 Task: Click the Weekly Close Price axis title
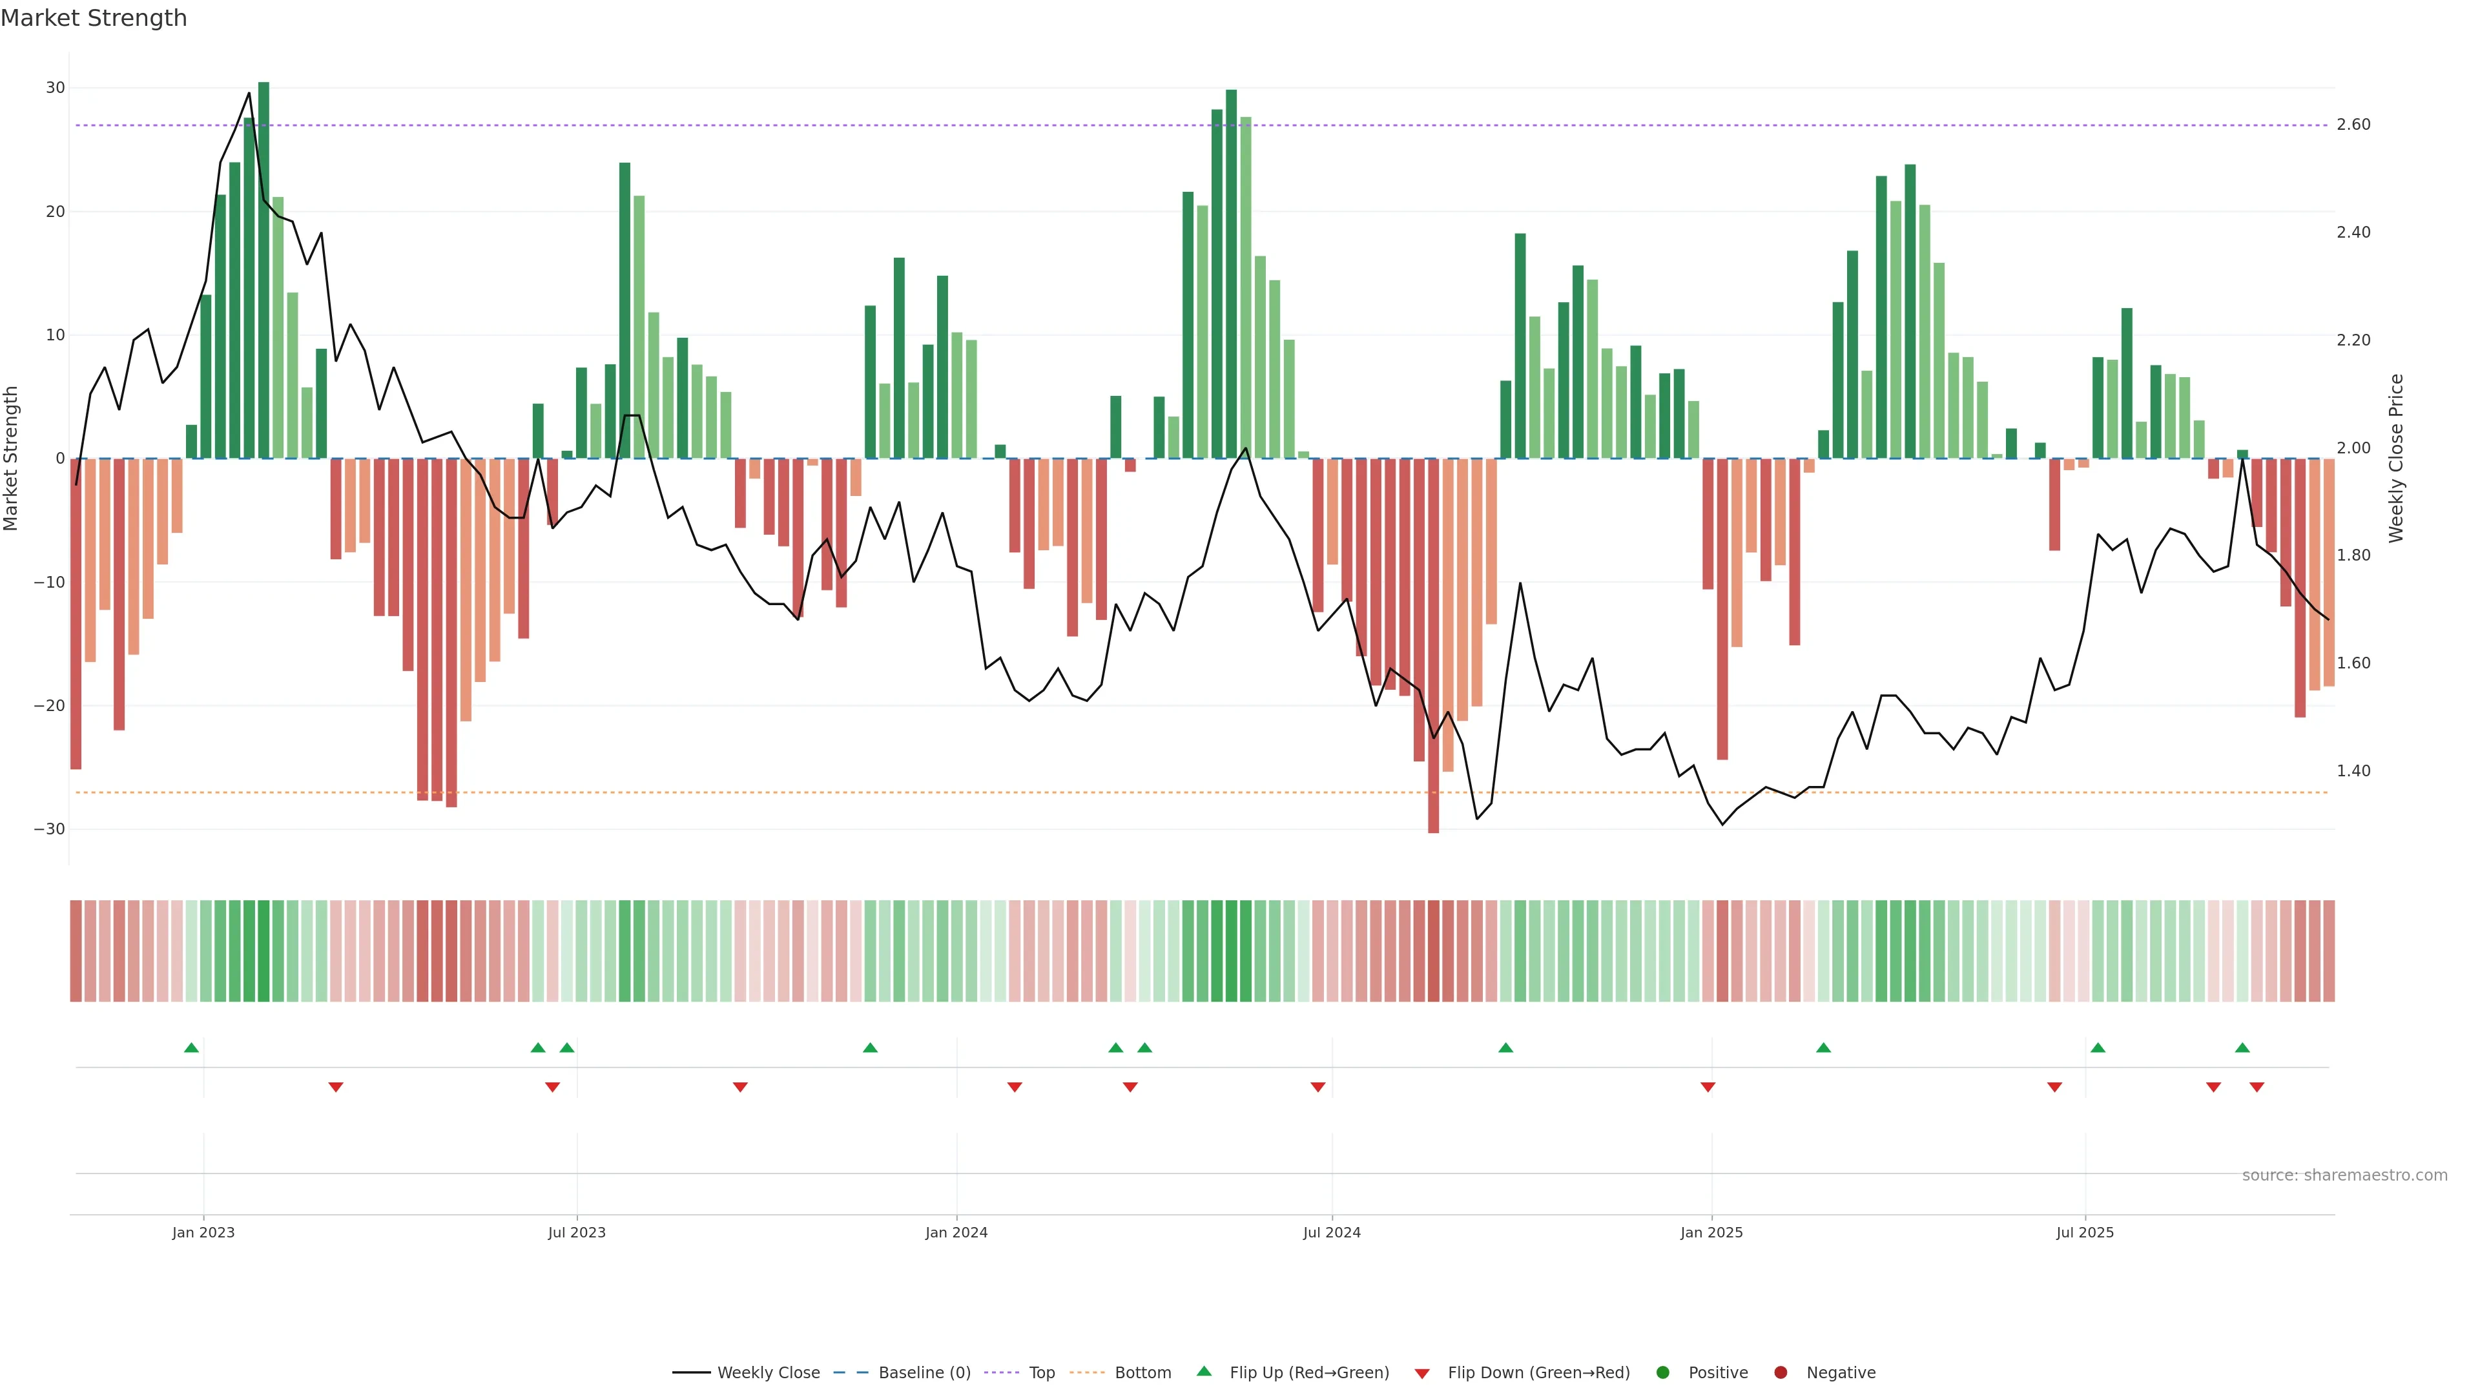click(x=2396, y=459)
